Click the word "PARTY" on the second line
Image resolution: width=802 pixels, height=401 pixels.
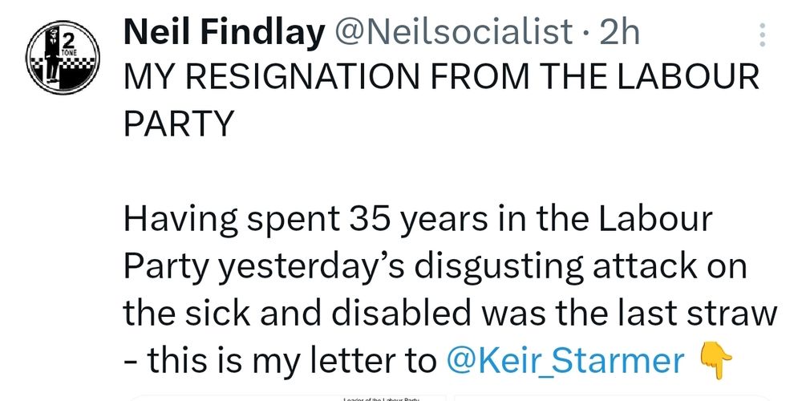click(x=179, y=124)
